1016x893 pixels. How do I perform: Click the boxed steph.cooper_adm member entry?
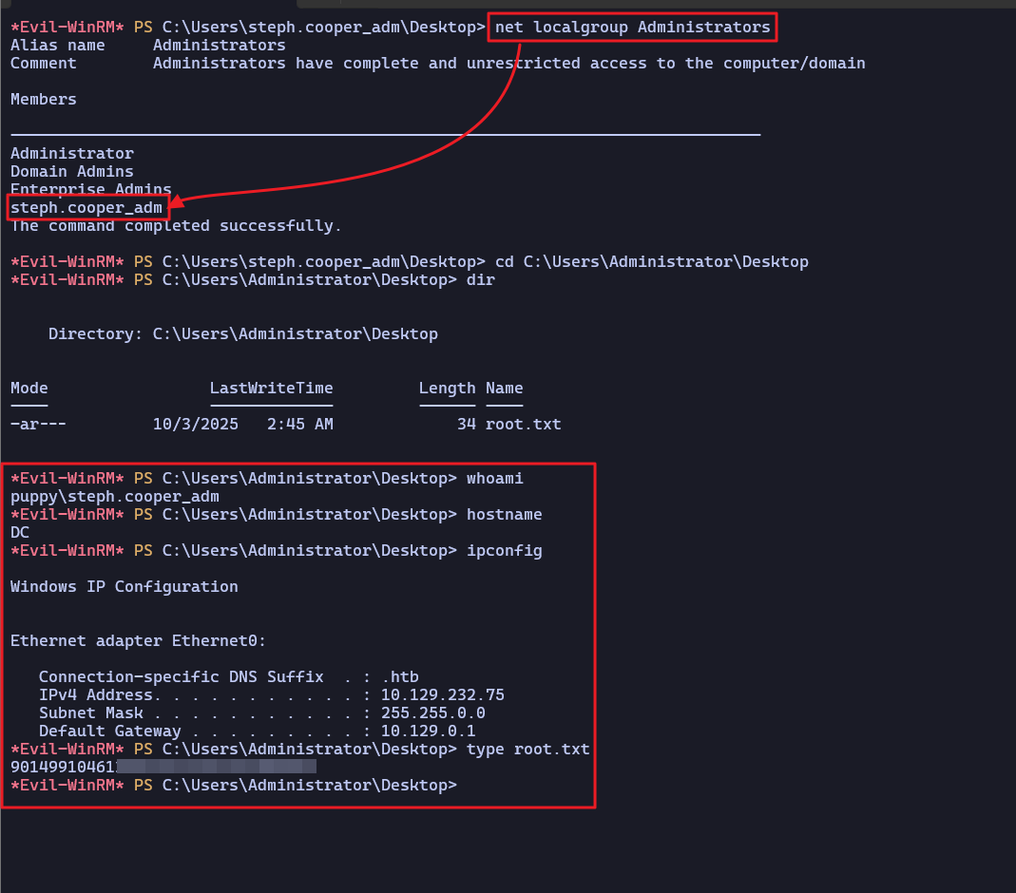tap(86, 207)
